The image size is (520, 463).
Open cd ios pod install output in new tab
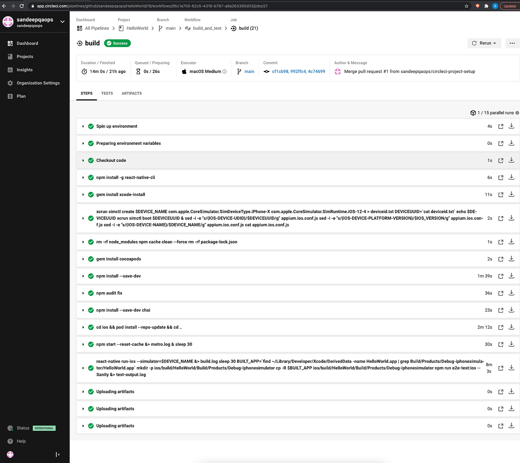tap(501, 327)
